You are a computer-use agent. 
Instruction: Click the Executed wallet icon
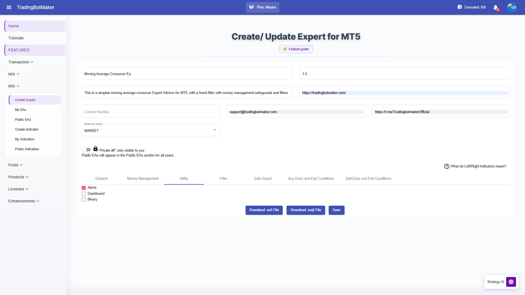460,7
